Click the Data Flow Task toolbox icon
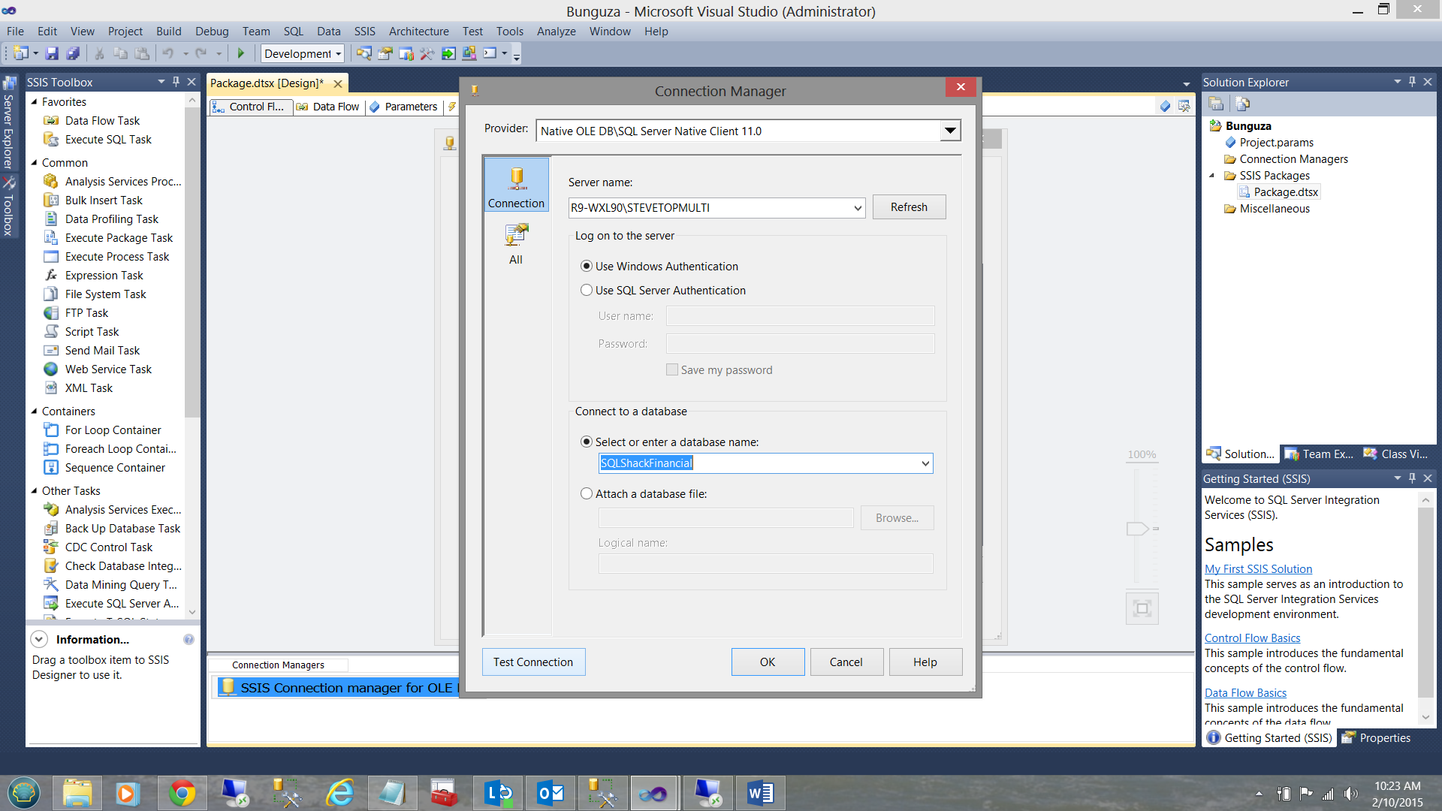The image size is (1442, 811). [x=51, y=121]
